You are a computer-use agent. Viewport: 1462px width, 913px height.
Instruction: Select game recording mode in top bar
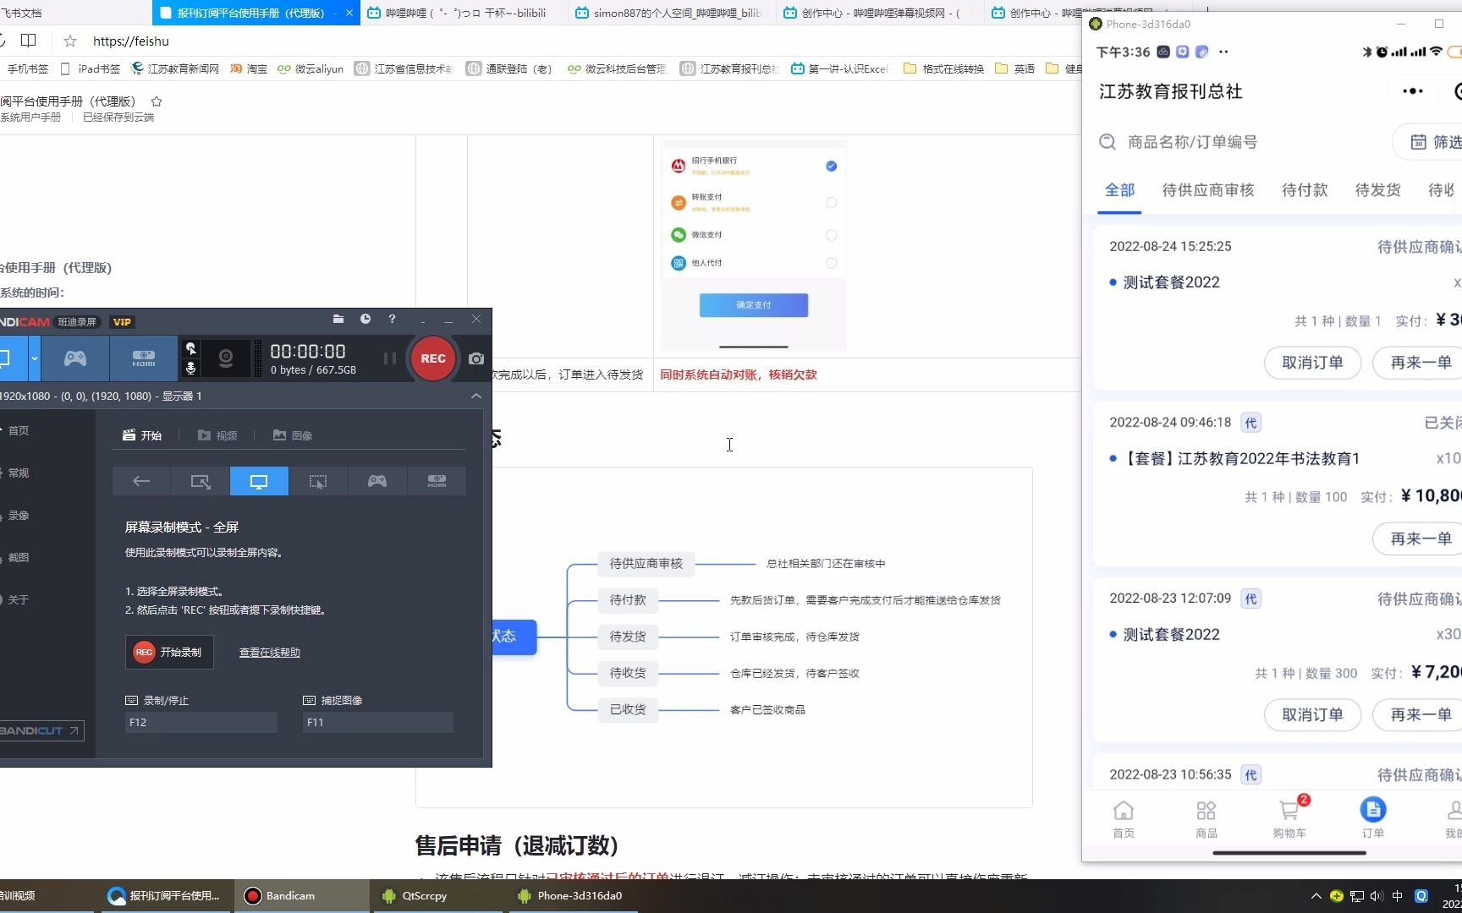tap(75, 358)
